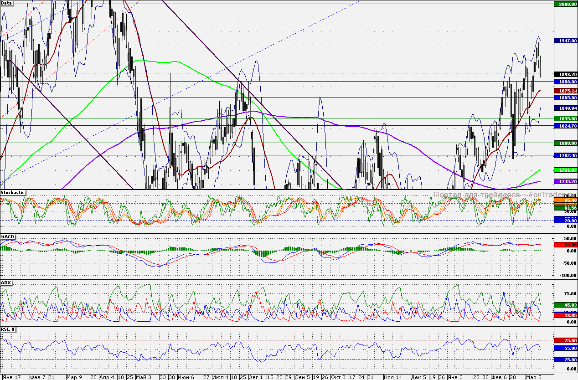Viewport: 578px width, 380px height.
Task: Click the Data panel label
Action: click(x=7, y=3)
